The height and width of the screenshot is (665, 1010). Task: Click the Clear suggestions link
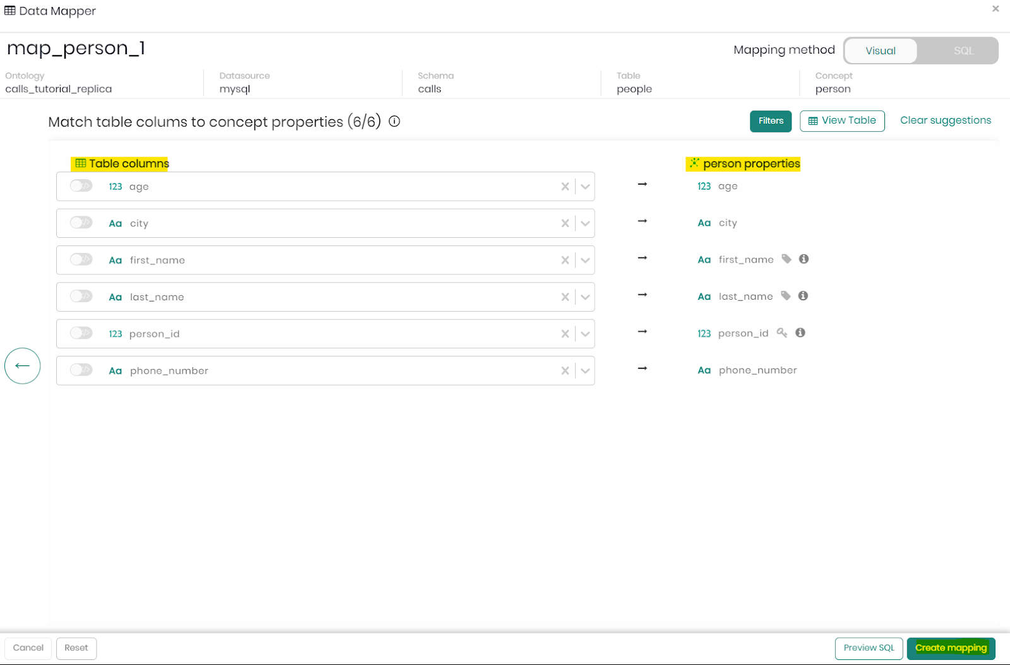pyautogui.click(x=945, y=120)
